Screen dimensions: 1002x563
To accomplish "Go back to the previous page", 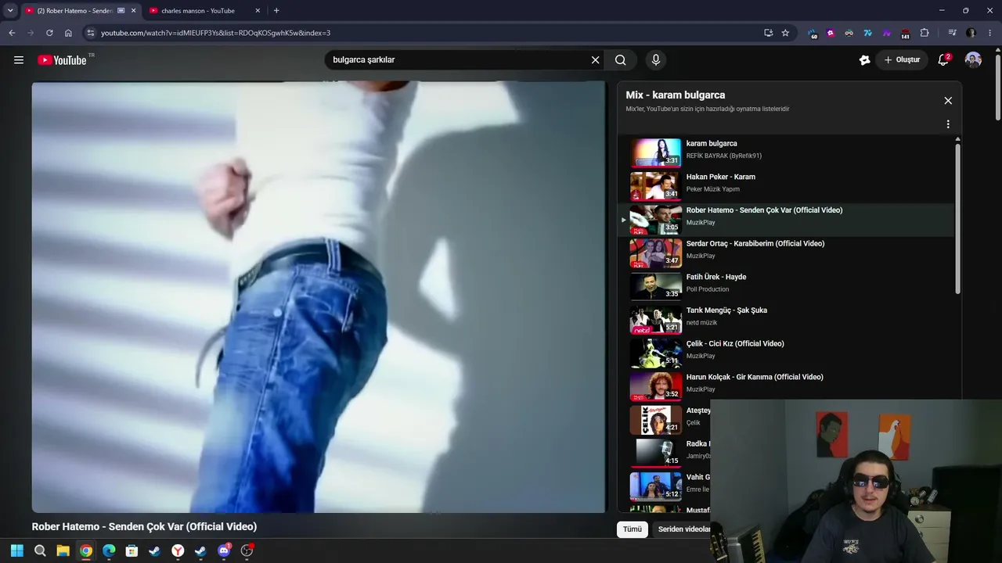I will (x=12, y=33).
